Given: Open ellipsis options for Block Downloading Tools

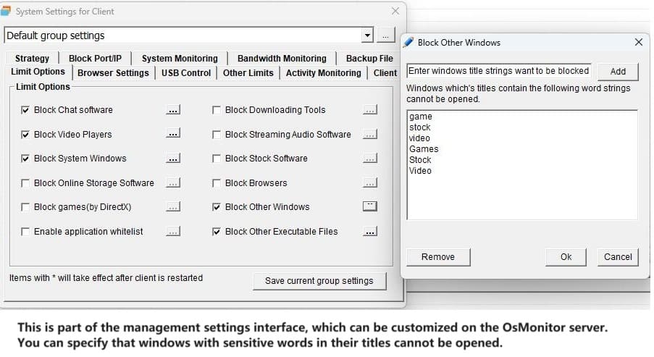Looking at the screenshot, I should click(x=370, y=110).
